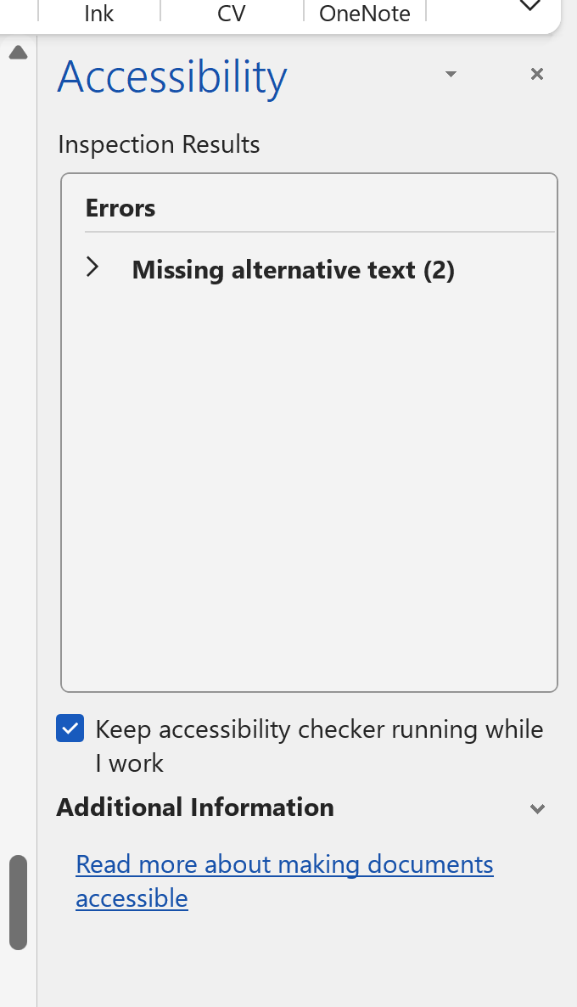Click the Additional Information heading
Image resolution: width=577 pixels, height=1007 pixels.
(195, 807)
